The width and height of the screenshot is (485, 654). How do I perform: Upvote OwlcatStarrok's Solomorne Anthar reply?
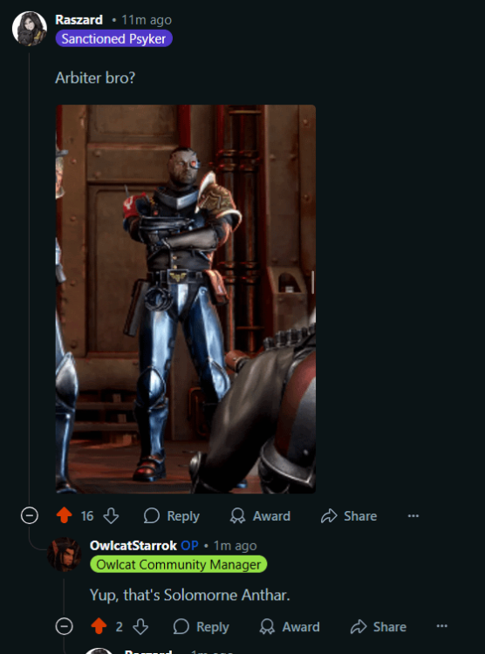(99, 626)
